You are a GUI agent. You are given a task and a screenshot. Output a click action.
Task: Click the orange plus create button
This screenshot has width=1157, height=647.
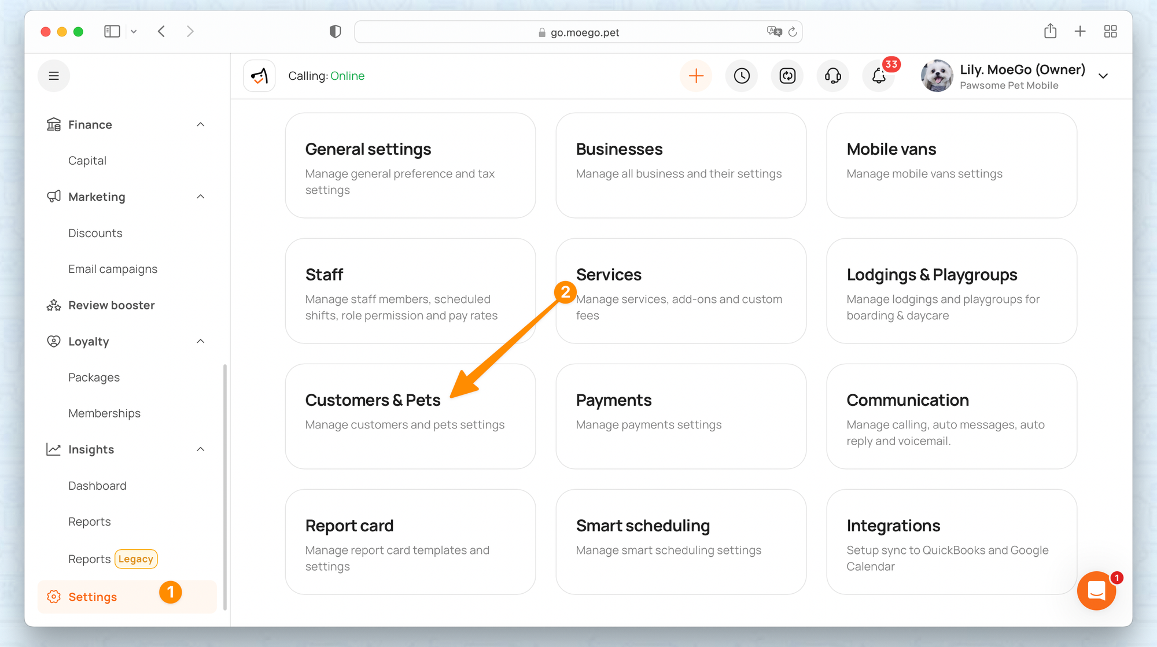[696, 76]
